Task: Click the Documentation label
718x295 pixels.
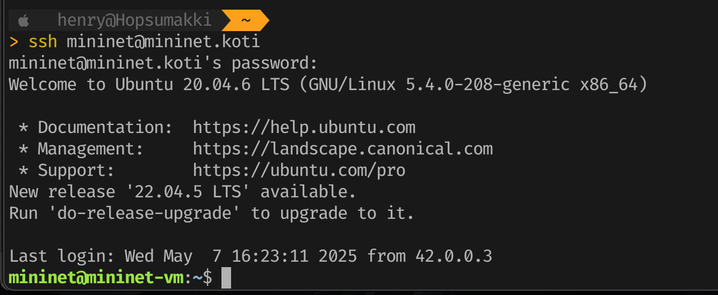Action: point(101,127)
